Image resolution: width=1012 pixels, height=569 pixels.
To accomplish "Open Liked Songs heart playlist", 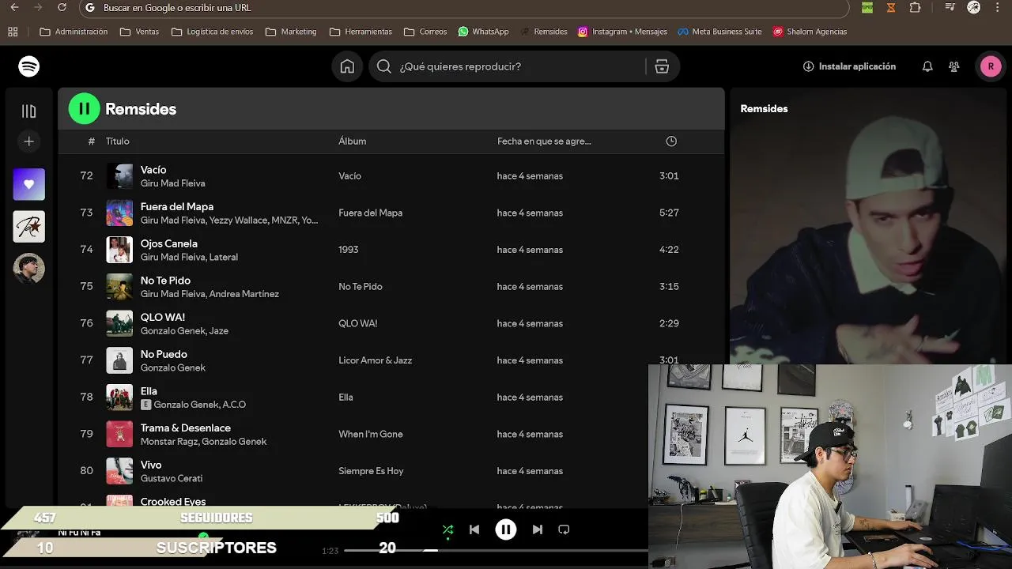I will click(x=29, y=184).
